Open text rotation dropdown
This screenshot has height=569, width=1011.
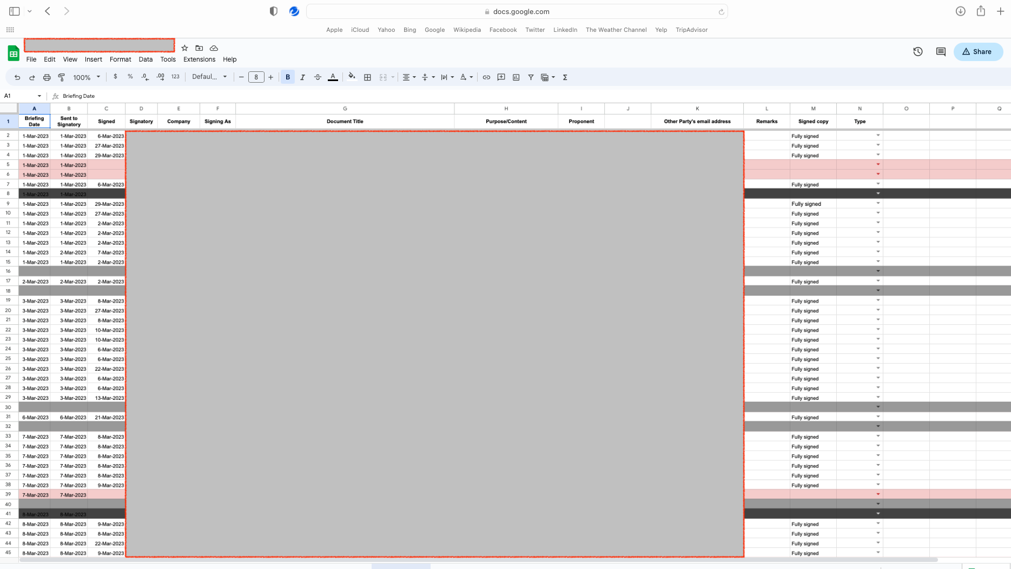click(x=466, y=77)
